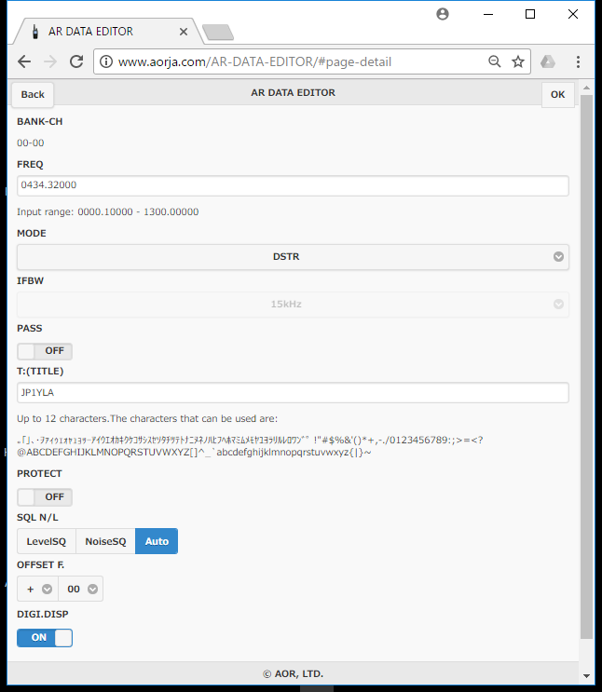This screenshot has width=602, height=692.
Task: Click the Chrome profile avatar icon
Action: [442, 14]
